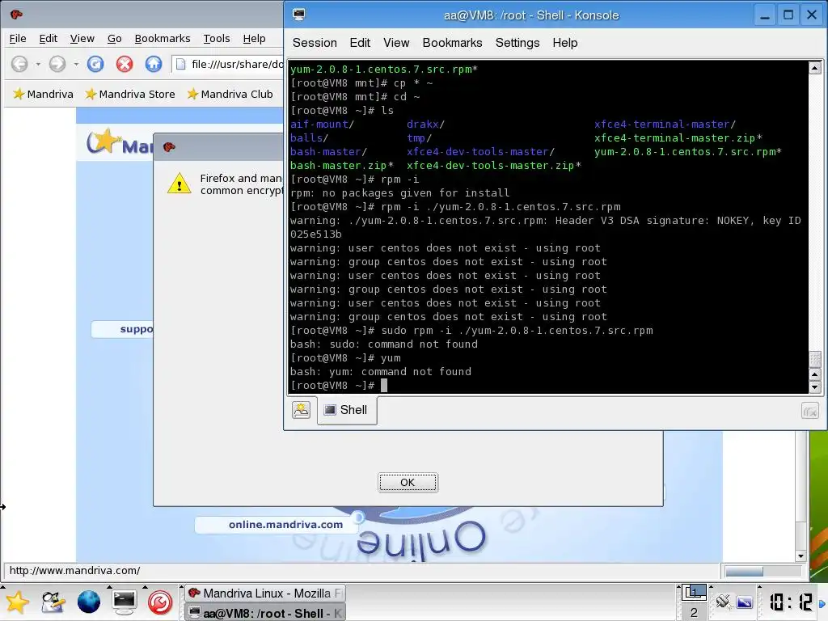Viewport: 828px width, 621px height.
Task: Open Konsole Help menu
Action: (565, 43)
